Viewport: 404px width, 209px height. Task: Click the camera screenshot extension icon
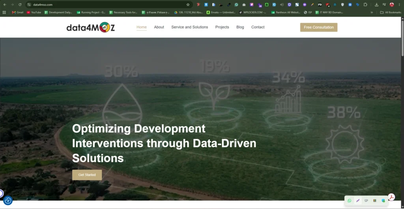point(244,5)
